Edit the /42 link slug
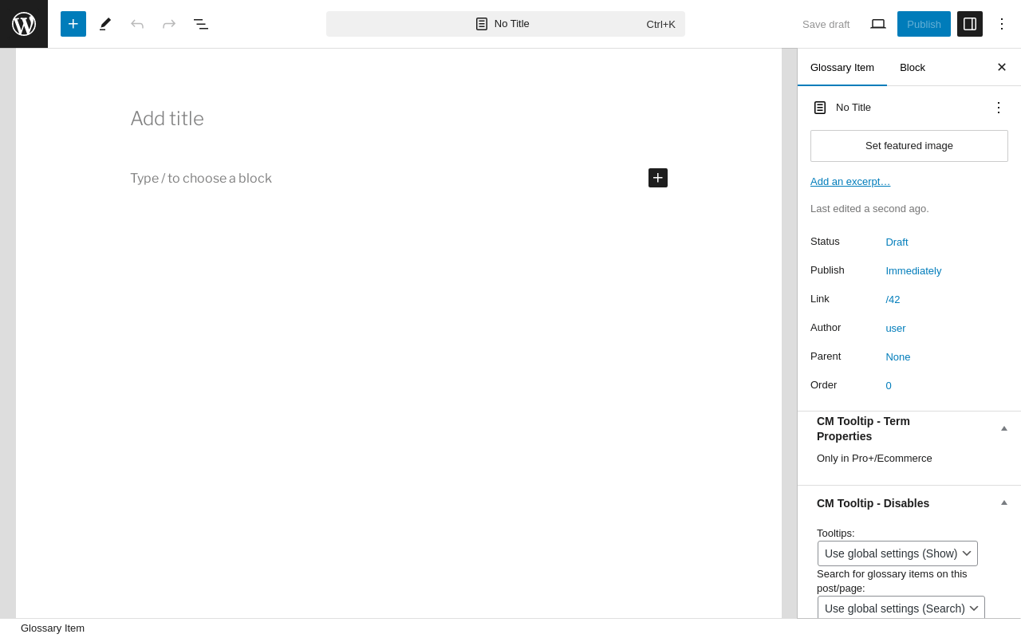1021x638 pixels. [x=893, y=300]
